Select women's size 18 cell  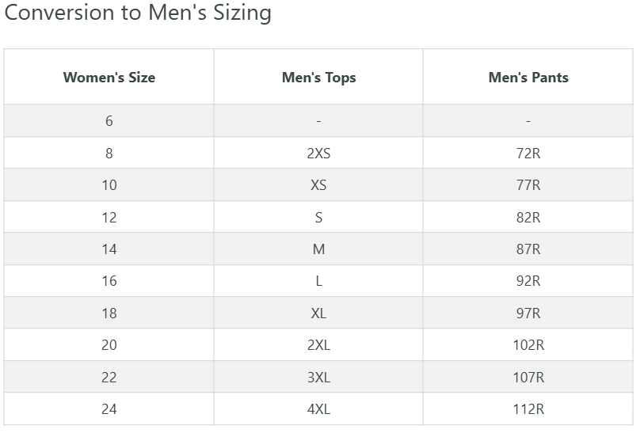[109, 313]
